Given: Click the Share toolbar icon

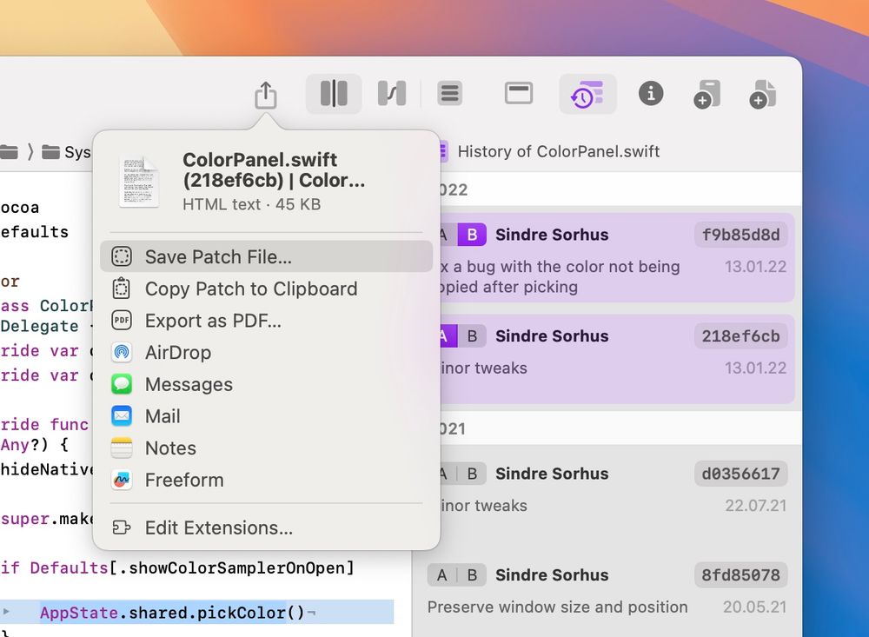Looking at the screenshot, I should 266,95.
